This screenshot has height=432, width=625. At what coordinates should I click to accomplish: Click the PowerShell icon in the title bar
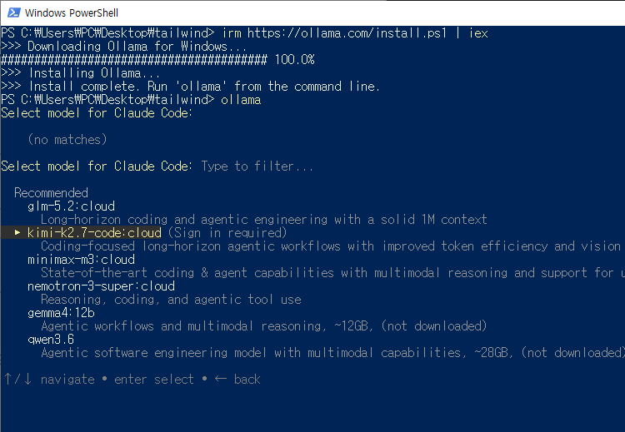[13, 12]
